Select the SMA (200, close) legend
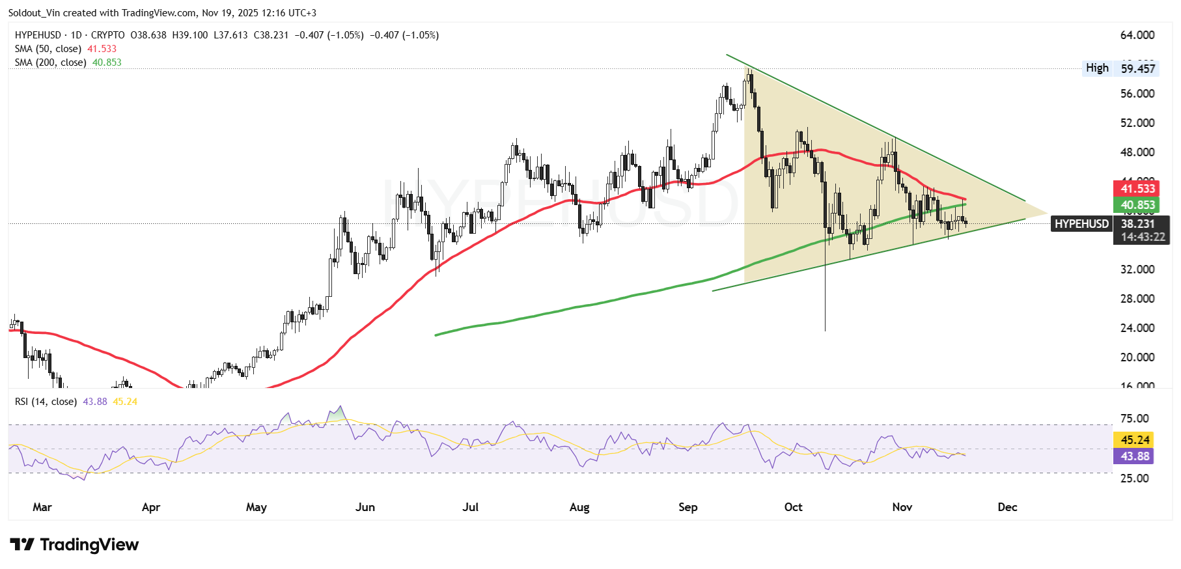 [51, 62]
